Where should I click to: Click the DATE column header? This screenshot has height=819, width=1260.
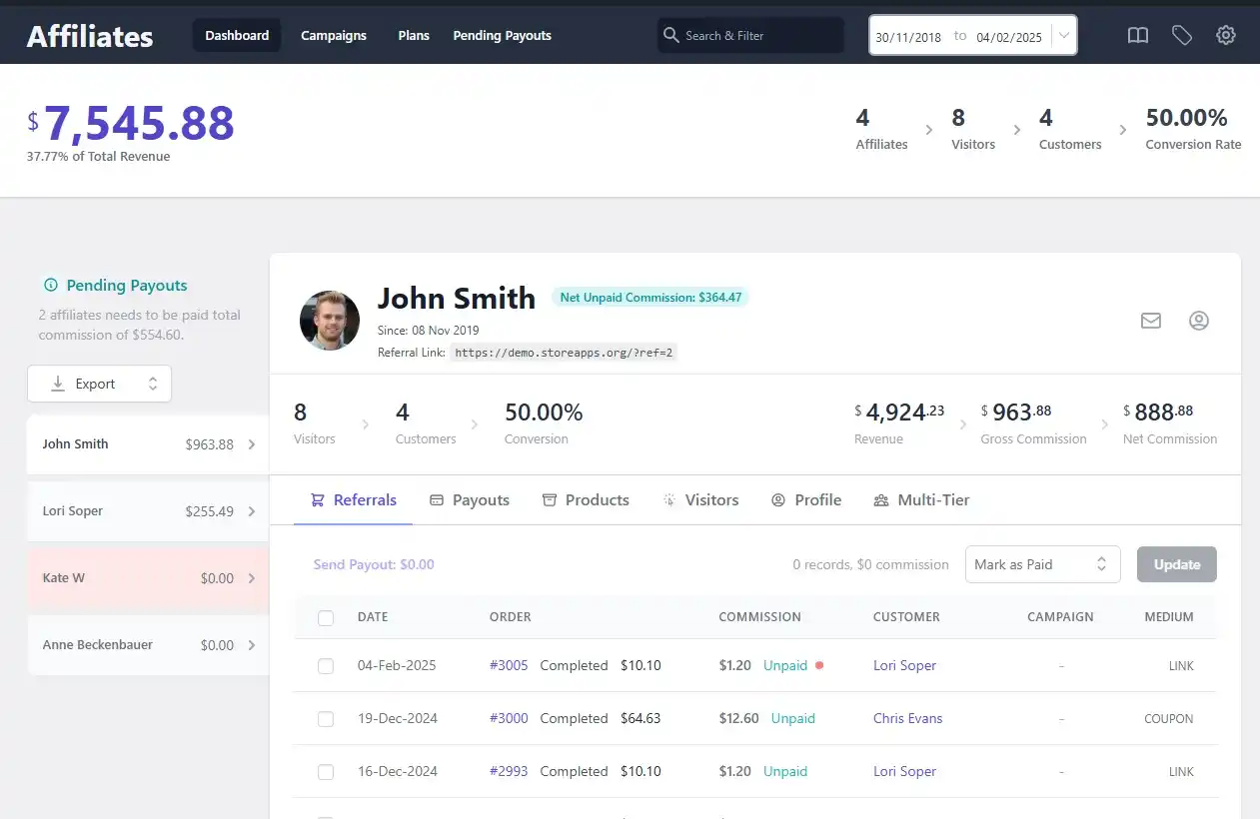coord(373,617)
